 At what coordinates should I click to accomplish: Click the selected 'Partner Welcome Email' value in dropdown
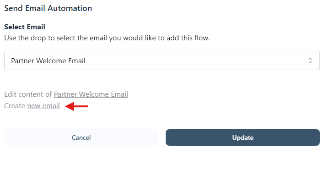(x=48, y=61)
